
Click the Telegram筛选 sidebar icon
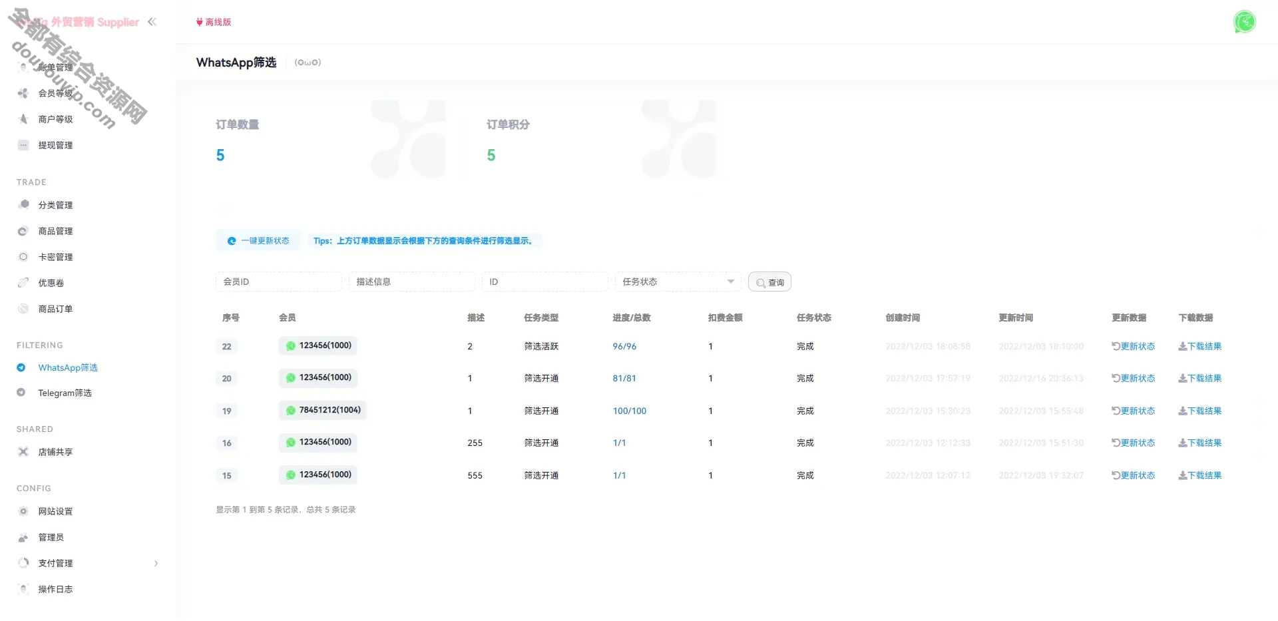21,393
